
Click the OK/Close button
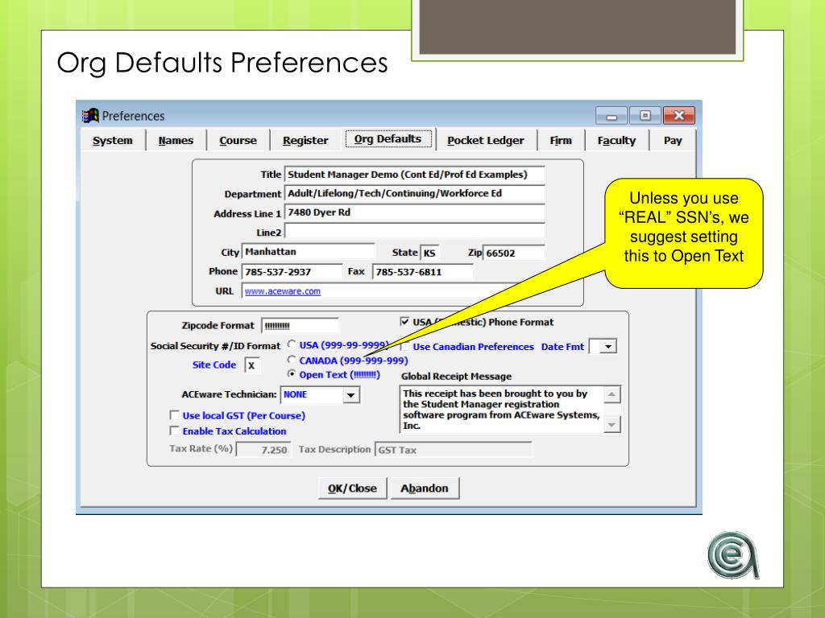pyautogui.click(x=353, y=488)
